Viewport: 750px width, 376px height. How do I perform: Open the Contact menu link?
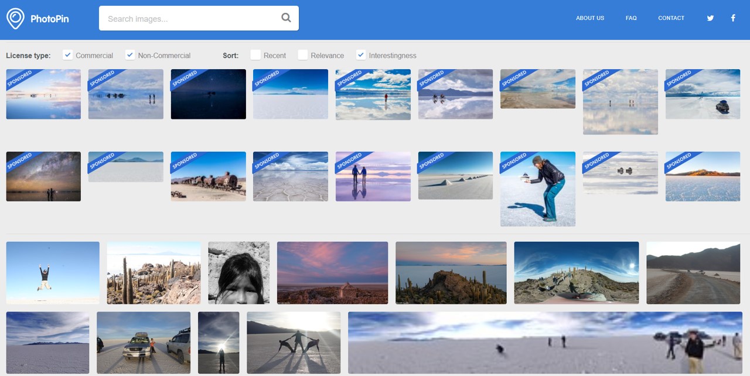tap(671, 18)
